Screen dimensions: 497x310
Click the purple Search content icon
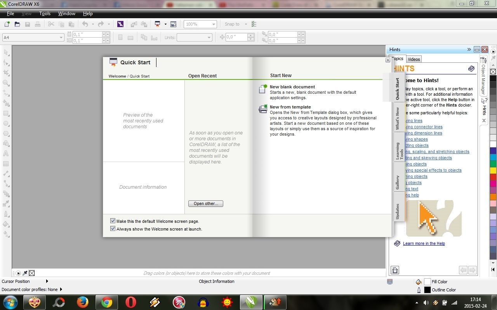pyautogui.click(x=120, y=24)
